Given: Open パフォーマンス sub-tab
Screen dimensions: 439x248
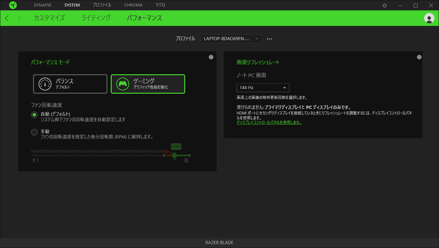Looking at the screenshot, I should click(144, 18).
